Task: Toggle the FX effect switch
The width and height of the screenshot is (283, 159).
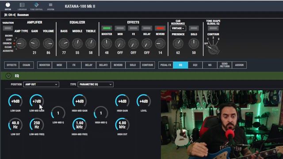Action: (134, 28)
